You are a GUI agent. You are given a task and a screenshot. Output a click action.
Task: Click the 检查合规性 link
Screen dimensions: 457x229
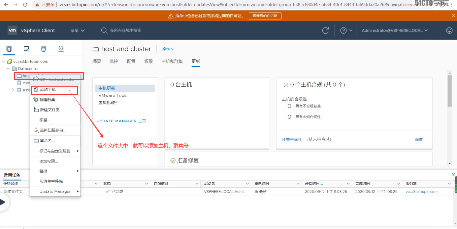292,139
